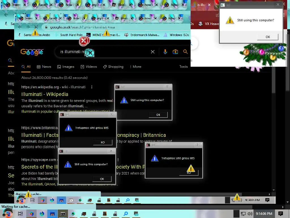This screenshot has width=290, height=218.
Task: Open the Endermanch Malwa... bookmark
Action: [142, 35]
